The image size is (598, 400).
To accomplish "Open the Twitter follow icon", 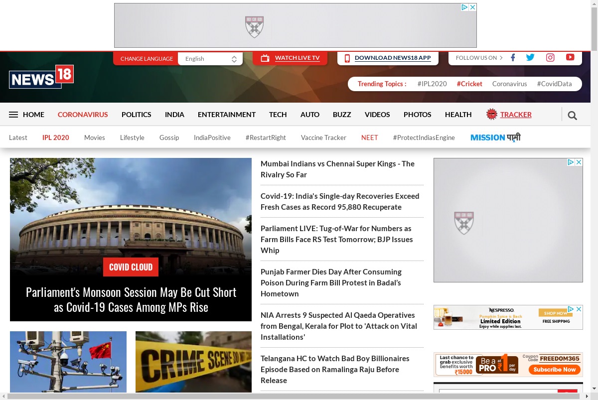I will 530,58.
